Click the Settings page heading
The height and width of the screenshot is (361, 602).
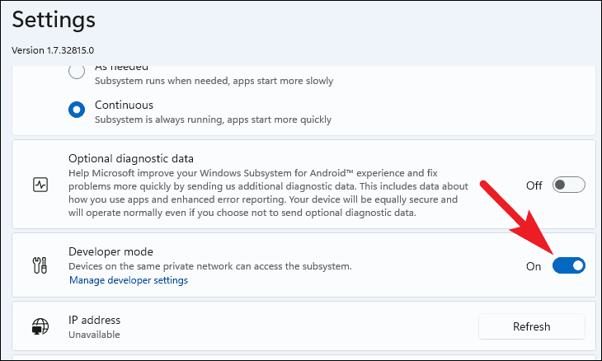click(54, 18)
